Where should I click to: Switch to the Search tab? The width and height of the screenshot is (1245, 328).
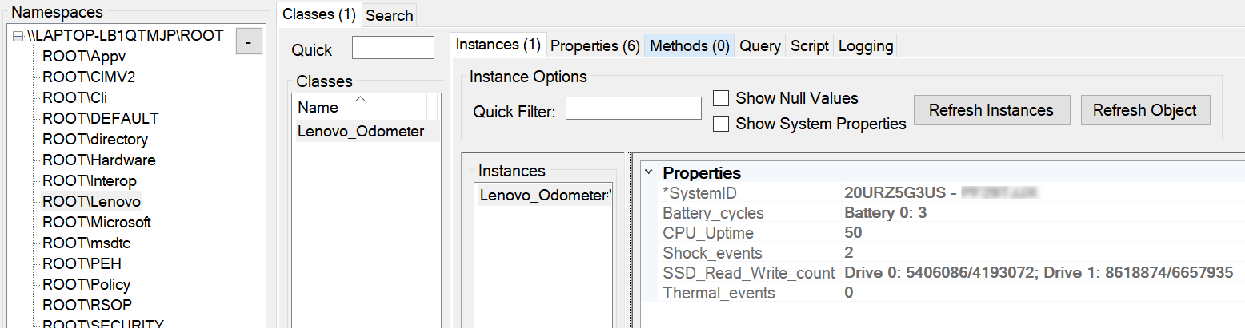click(x=390, y=15)
